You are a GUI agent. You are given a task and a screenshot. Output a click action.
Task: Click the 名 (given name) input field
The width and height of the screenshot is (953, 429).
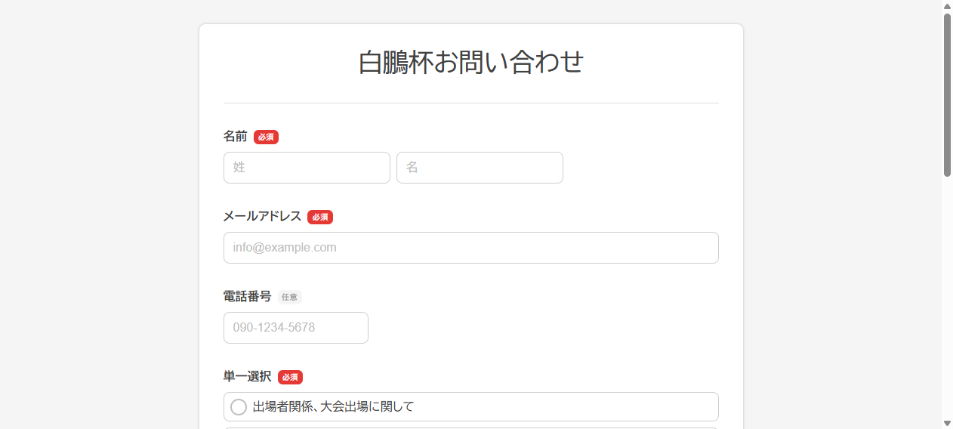(480, 168)
